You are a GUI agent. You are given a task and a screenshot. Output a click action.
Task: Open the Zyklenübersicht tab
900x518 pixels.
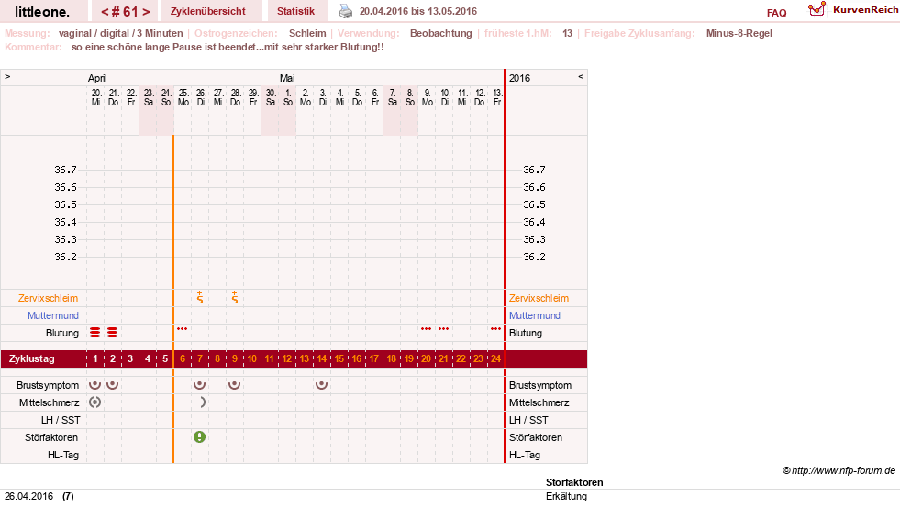(x=207, y=11)
